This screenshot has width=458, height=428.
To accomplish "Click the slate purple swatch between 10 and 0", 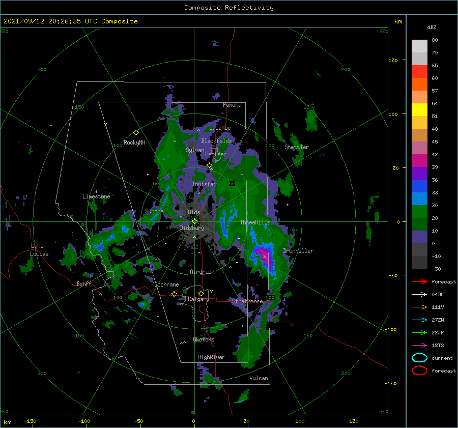I will (419, 237).
